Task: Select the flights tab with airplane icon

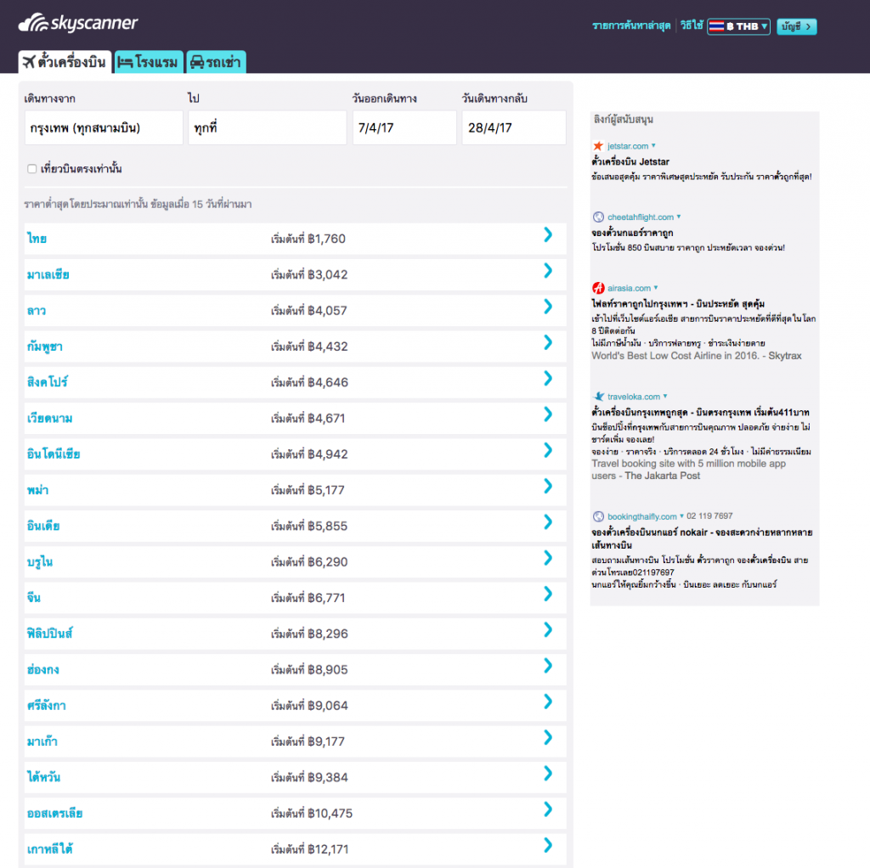Action: coord(65,62)
